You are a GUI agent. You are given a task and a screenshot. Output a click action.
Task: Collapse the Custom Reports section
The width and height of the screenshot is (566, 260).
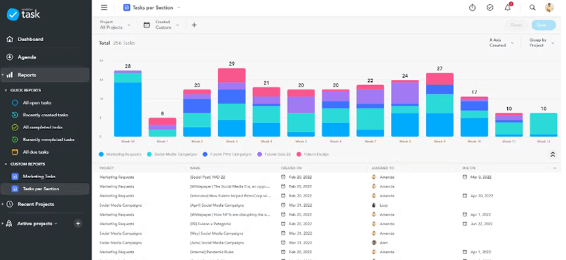pos(5,164)
